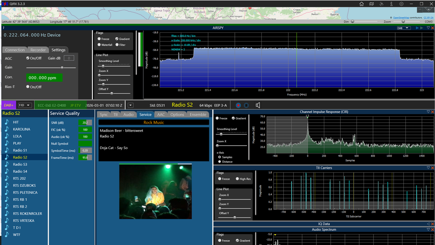Enable the Waterfall flag radio button

(99, 45)
